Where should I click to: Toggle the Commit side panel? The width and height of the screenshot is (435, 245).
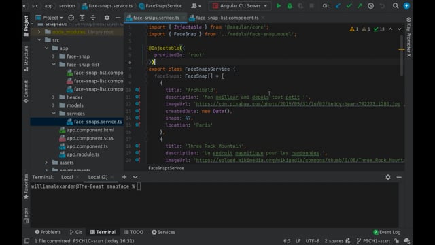(26, 92)
